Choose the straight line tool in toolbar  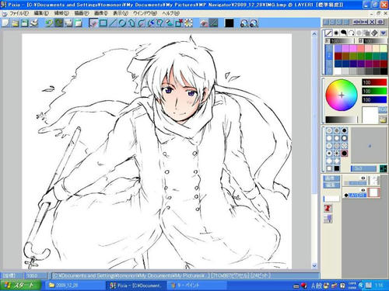(113, 23)
